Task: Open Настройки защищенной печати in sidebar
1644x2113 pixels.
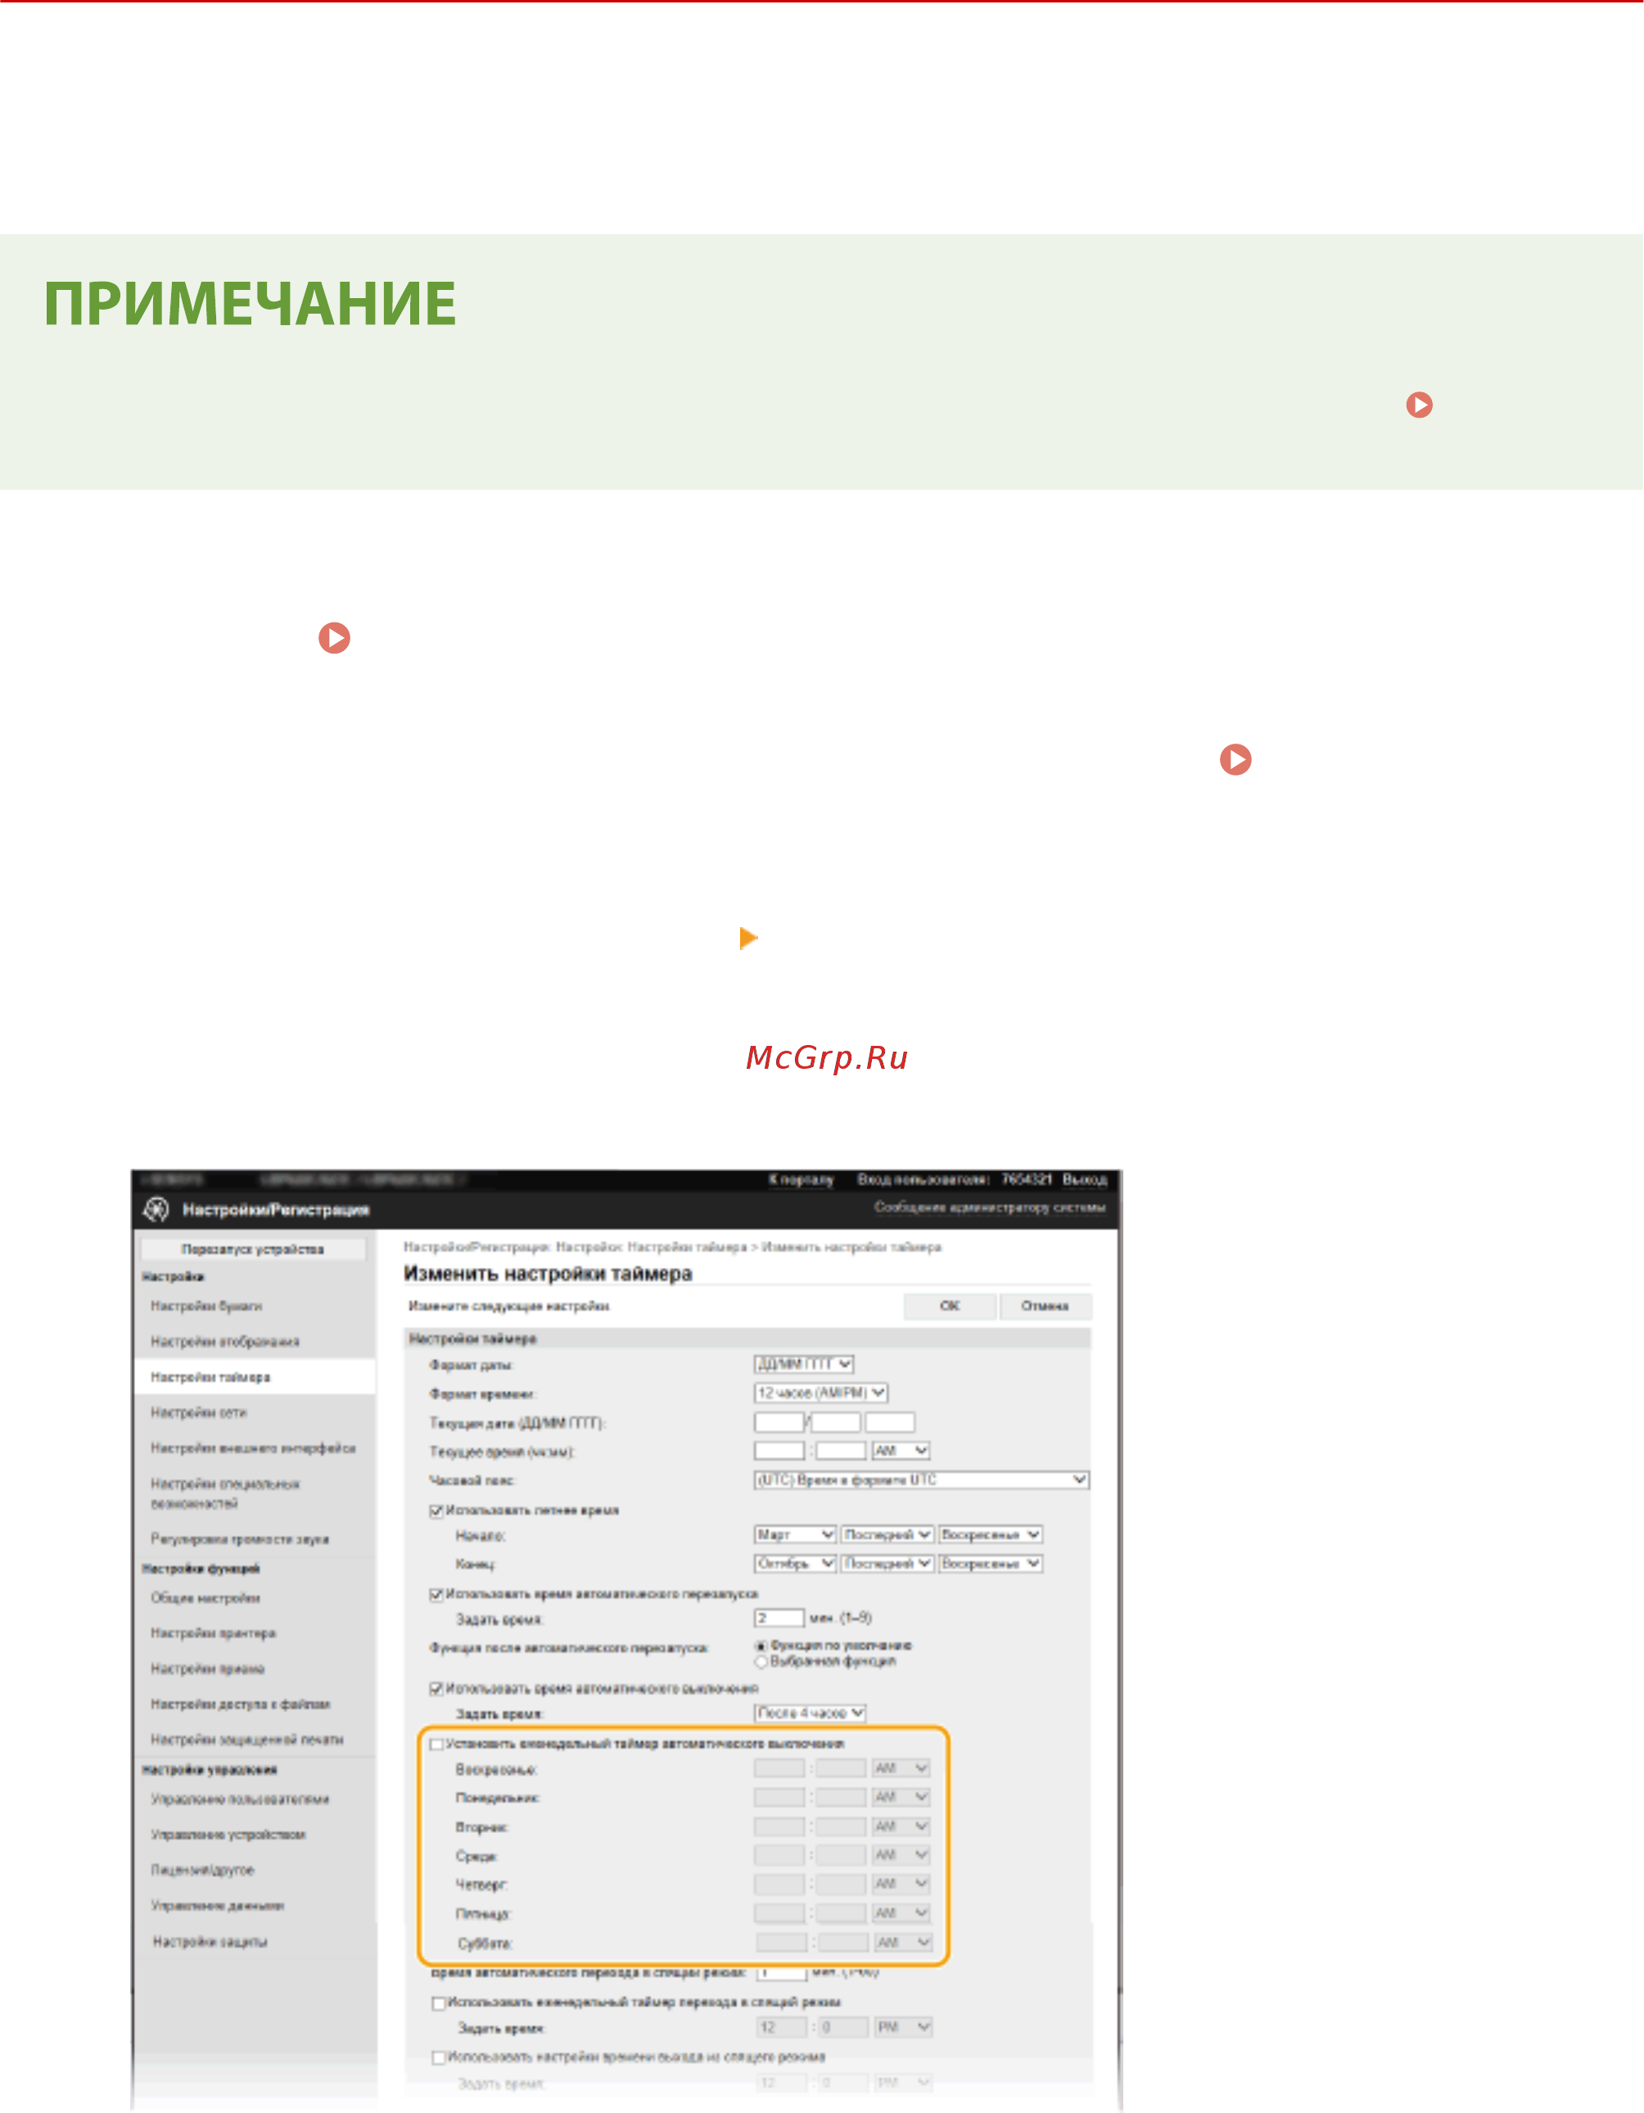Action: pyautogui.click(x=246, y=1740)
